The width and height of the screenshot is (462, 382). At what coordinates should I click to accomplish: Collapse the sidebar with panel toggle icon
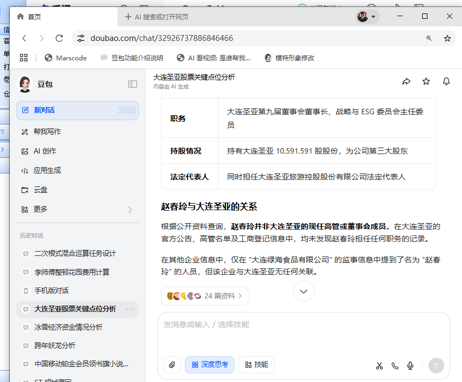click(x=133, y=84)
